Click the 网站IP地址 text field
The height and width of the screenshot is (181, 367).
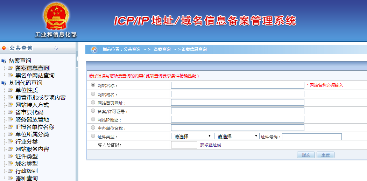click(x=238, y=119)
